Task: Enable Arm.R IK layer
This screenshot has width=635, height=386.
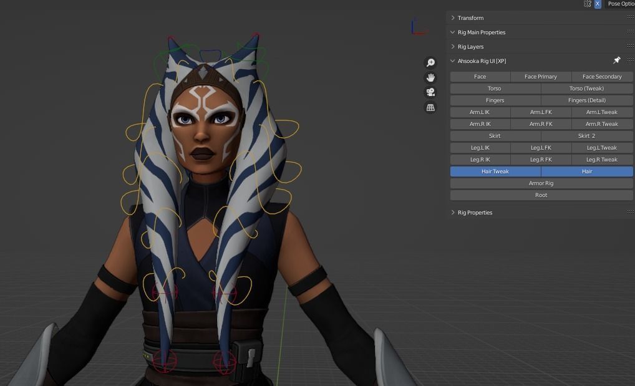Action: [x=480, y=124]
